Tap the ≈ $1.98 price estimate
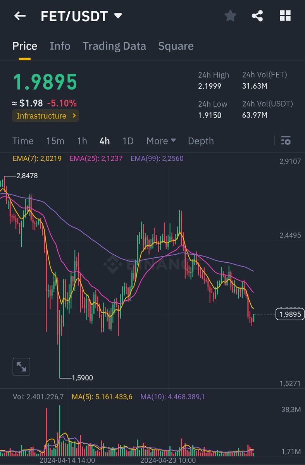Screen dimensions: 305x465 point(28,103)
